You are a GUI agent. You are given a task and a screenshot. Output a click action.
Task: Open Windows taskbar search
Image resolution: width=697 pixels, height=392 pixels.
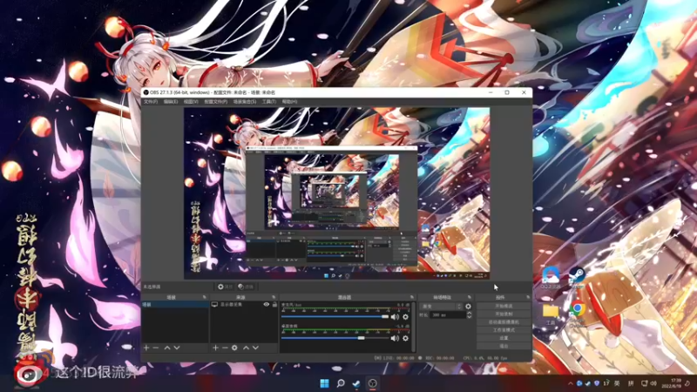click(341, 383)
